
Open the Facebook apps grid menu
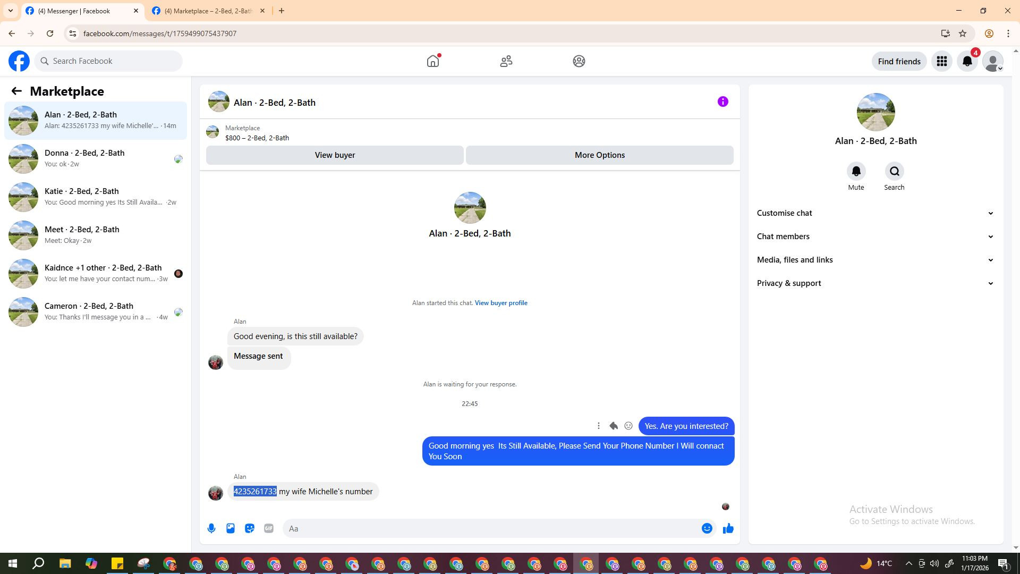pos(942,61)
